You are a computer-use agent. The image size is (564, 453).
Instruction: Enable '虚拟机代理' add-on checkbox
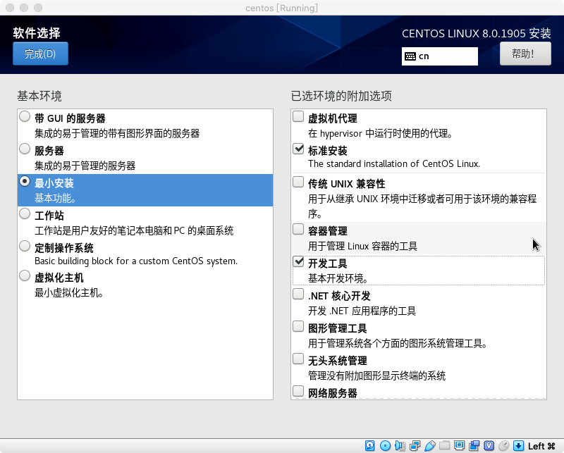tap(298, 116)
